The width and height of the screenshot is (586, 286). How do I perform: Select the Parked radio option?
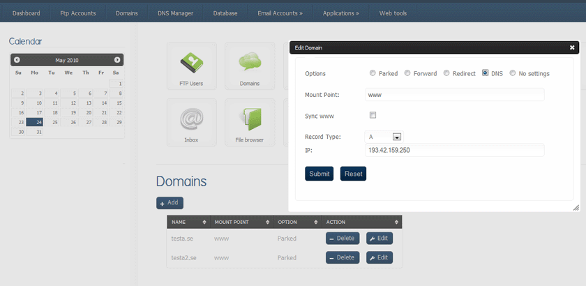373,73
